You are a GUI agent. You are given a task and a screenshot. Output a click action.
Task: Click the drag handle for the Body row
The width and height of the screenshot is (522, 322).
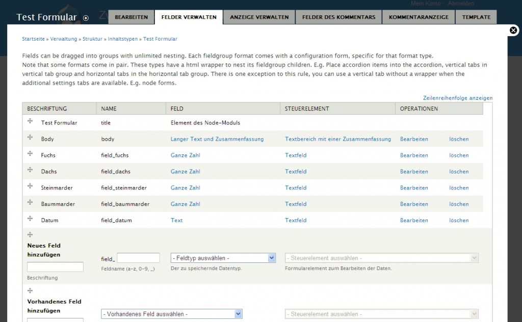(30, 138)
